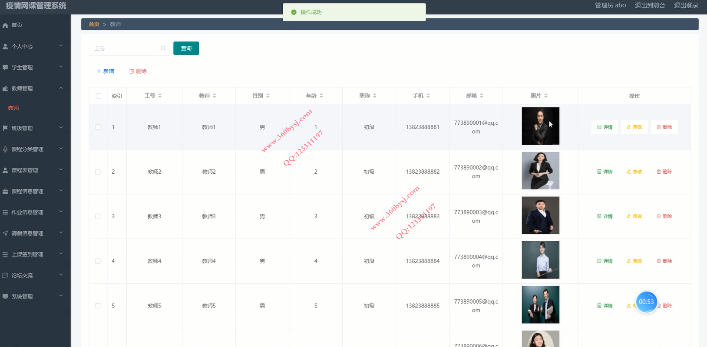Expand the 课程表管理 sidebar chevron

61,169
